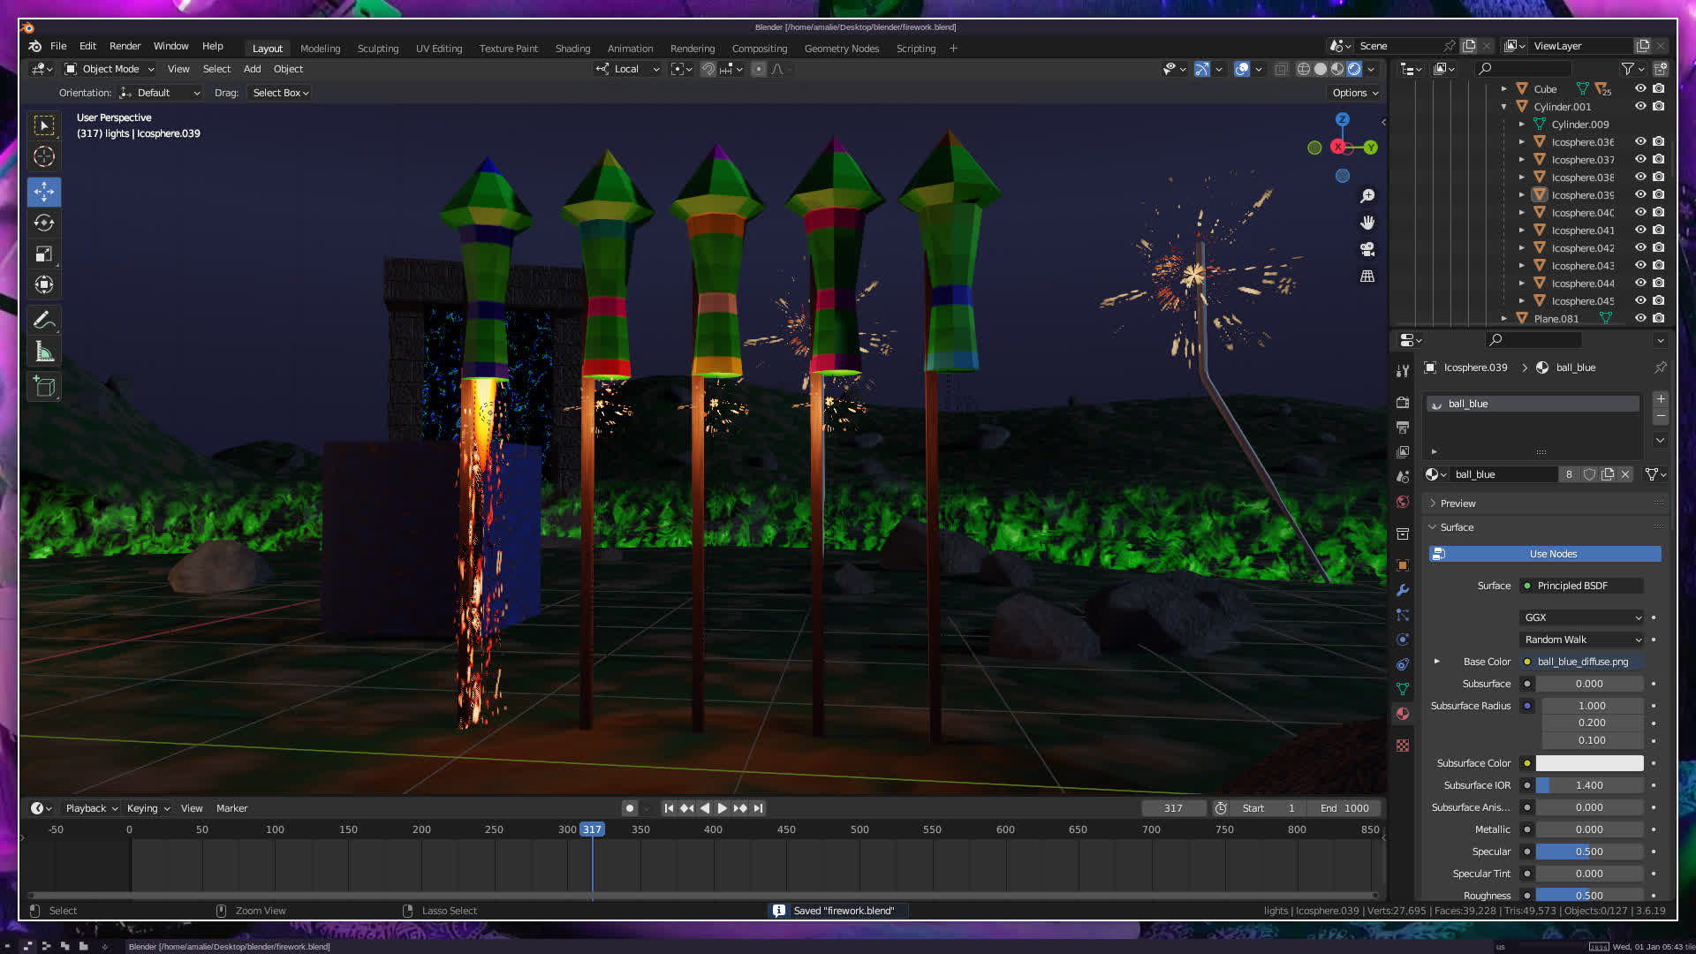Click viewport Options button
Viewport: 1696px width, 954px height.
(x=1354, y=93)
